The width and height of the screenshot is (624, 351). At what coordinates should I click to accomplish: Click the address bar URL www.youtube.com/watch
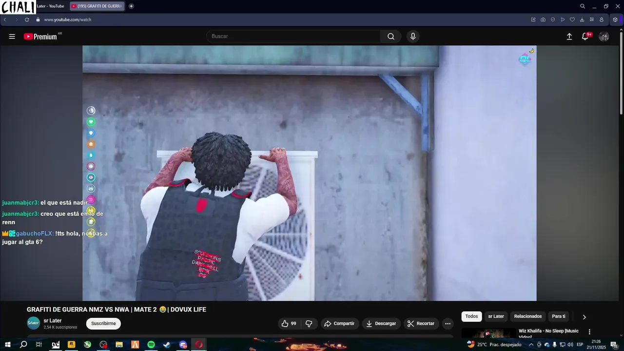pos(68,19)
